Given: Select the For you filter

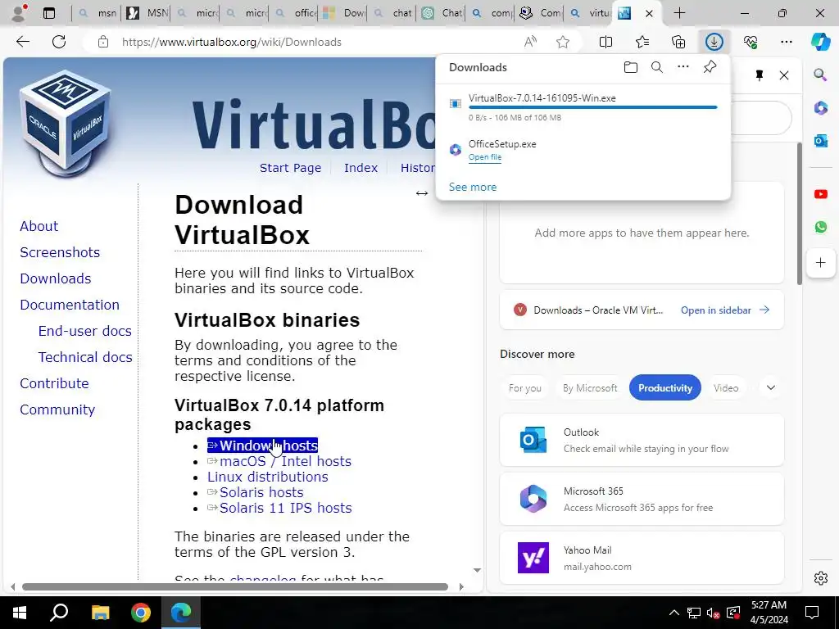Looking at the screenshot, I should (525, 387).
